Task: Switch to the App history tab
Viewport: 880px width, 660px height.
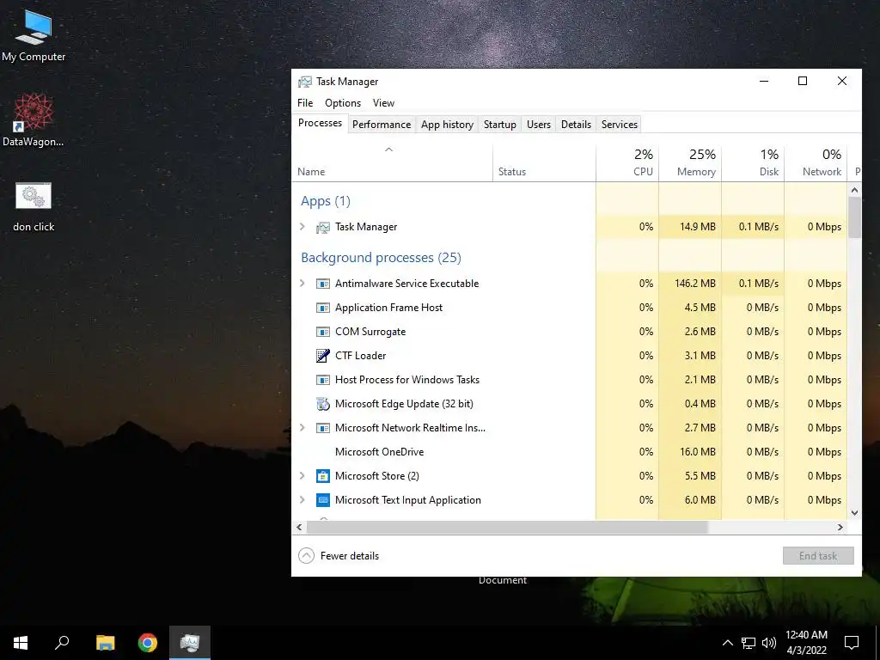Action: pos(447,125)
